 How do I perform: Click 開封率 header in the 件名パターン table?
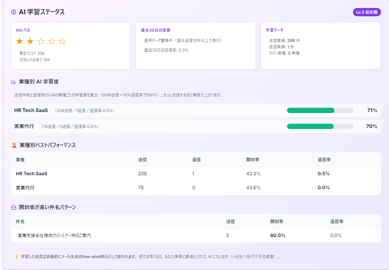pos(277,222)
